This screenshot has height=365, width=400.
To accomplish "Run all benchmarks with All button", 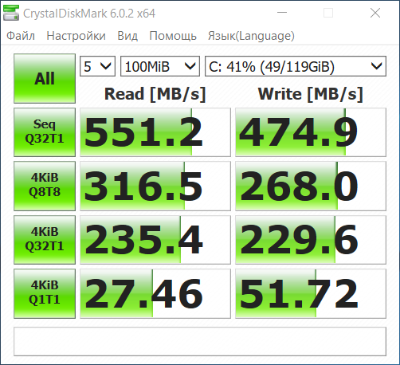I will 45,78.
